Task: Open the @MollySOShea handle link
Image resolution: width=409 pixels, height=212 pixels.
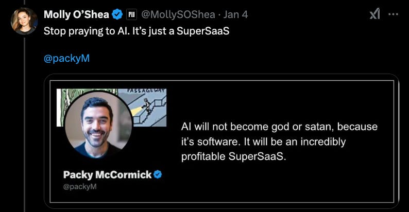Action: [178, 14]
